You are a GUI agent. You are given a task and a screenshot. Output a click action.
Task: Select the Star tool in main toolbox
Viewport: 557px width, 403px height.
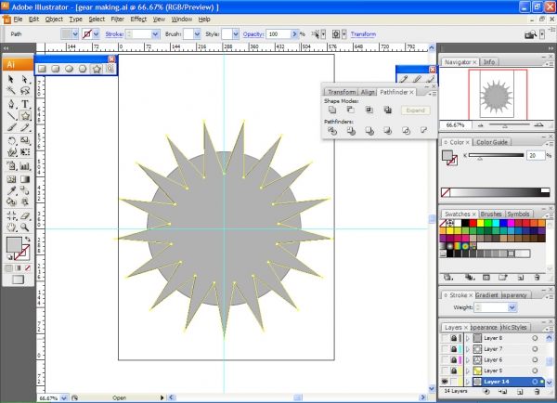(x=25, y=116)
